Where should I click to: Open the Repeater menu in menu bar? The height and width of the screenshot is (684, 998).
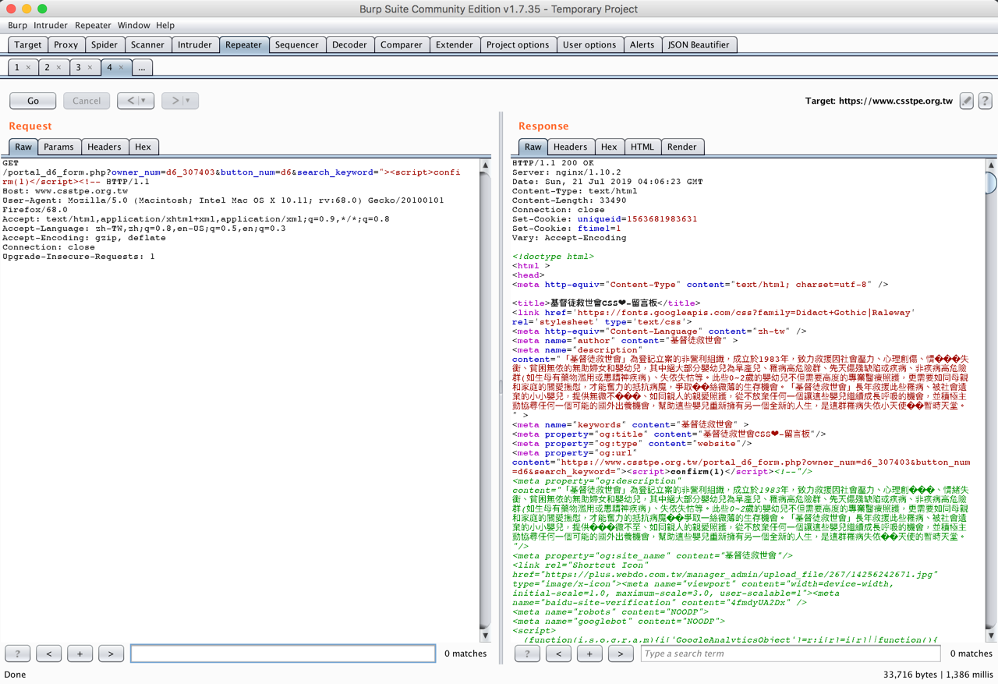93,25
